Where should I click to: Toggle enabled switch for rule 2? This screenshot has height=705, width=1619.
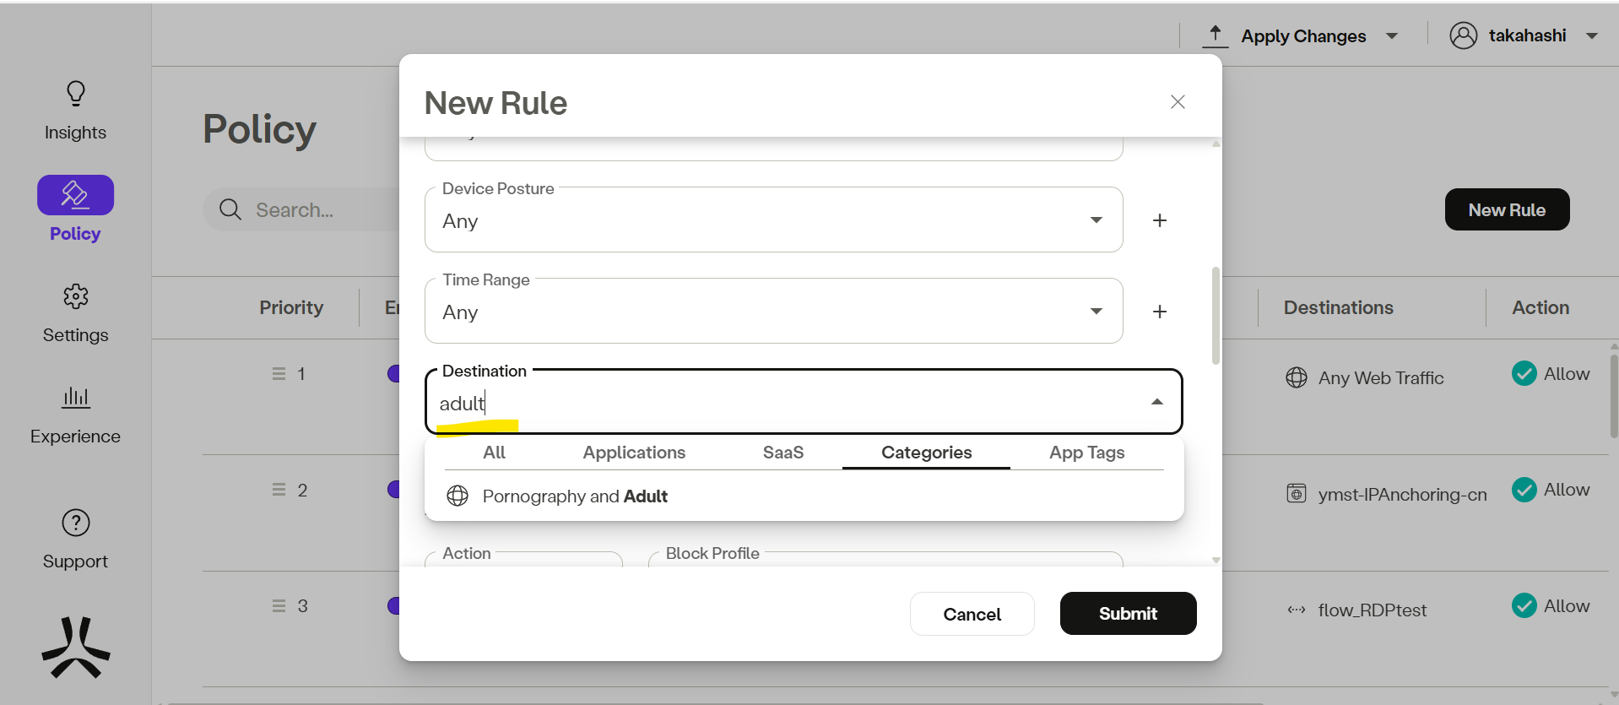393,489
